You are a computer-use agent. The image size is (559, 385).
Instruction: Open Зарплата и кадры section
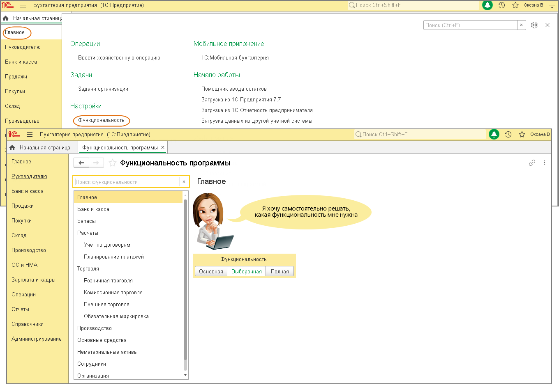[33, 280]
